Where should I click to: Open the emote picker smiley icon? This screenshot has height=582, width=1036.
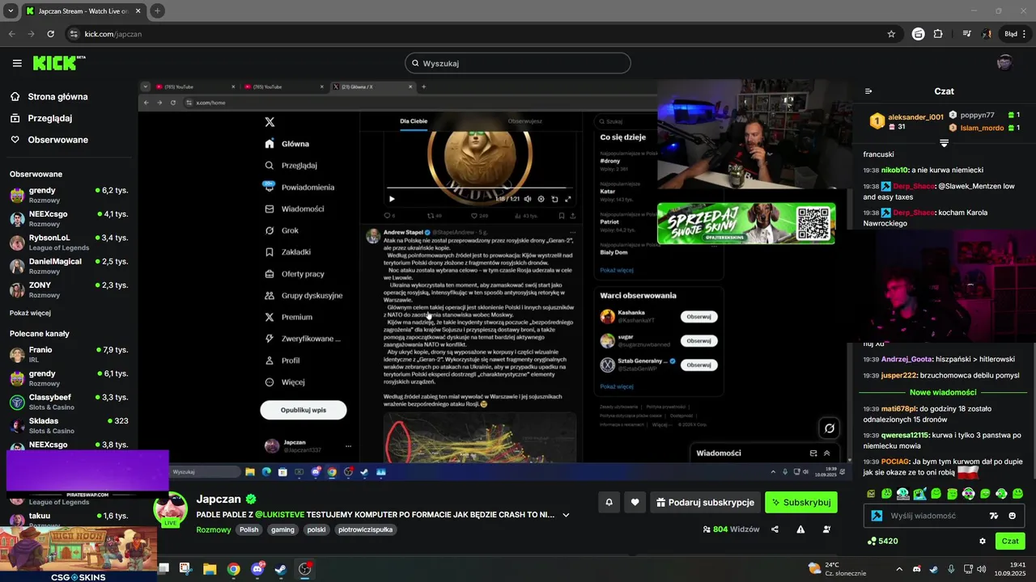(x=1013, y=516)
